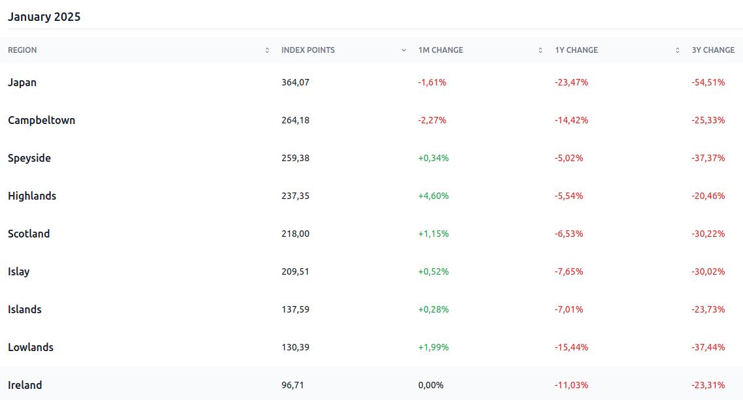Open the Ireland region row
Screen dimensions: 743x400
coord(25,385)
